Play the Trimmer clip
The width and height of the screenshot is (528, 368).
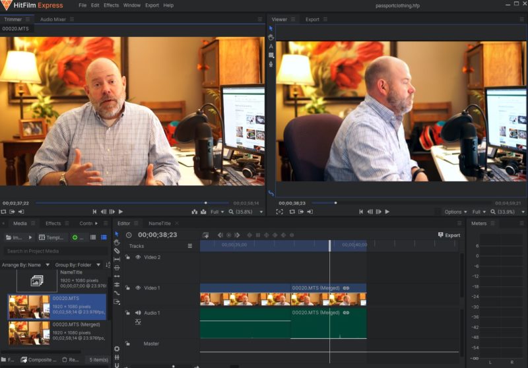coord(121,212)
